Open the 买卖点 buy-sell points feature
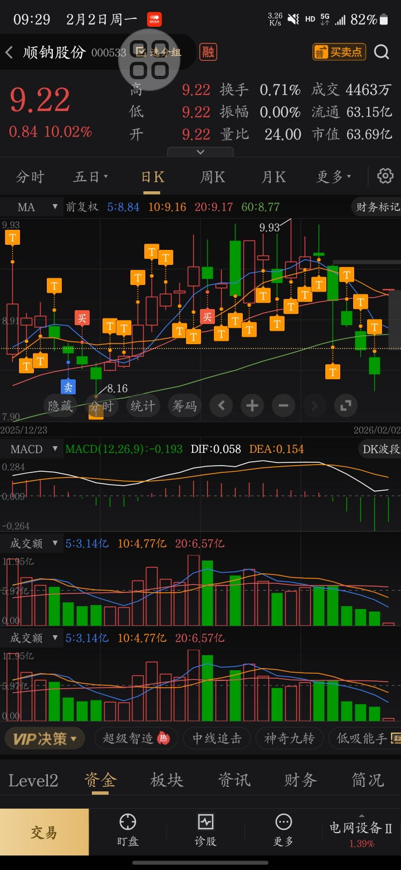 point(339,52)
